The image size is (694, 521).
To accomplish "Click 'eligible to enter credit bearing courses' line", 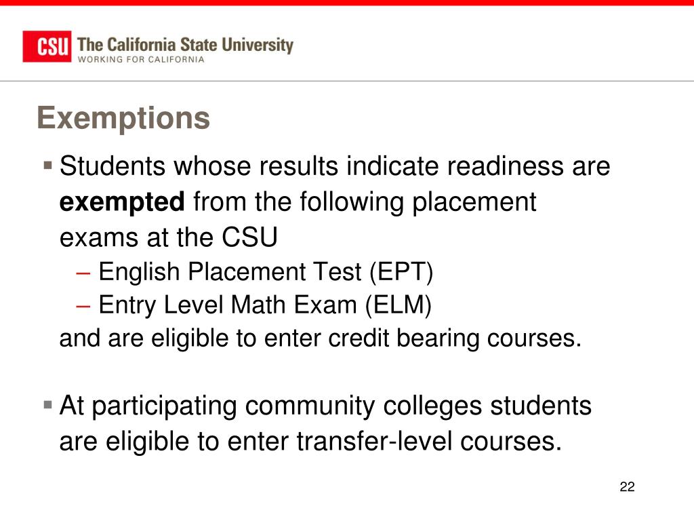I will [321, 339].
